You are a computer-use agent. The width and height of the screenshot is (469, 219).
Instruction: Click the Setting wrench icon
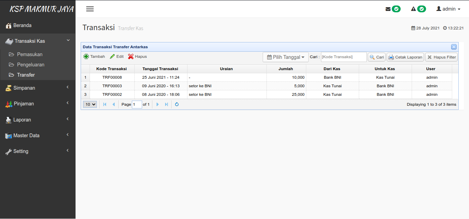pos(9,152)
